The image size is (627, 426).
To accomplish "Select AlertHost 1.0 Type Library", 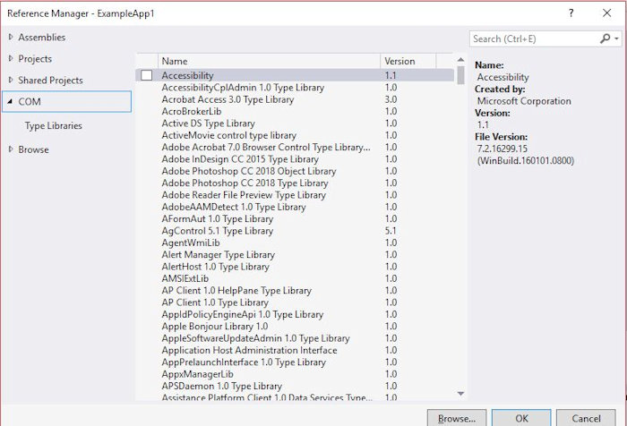I will (x=295, y=267).
